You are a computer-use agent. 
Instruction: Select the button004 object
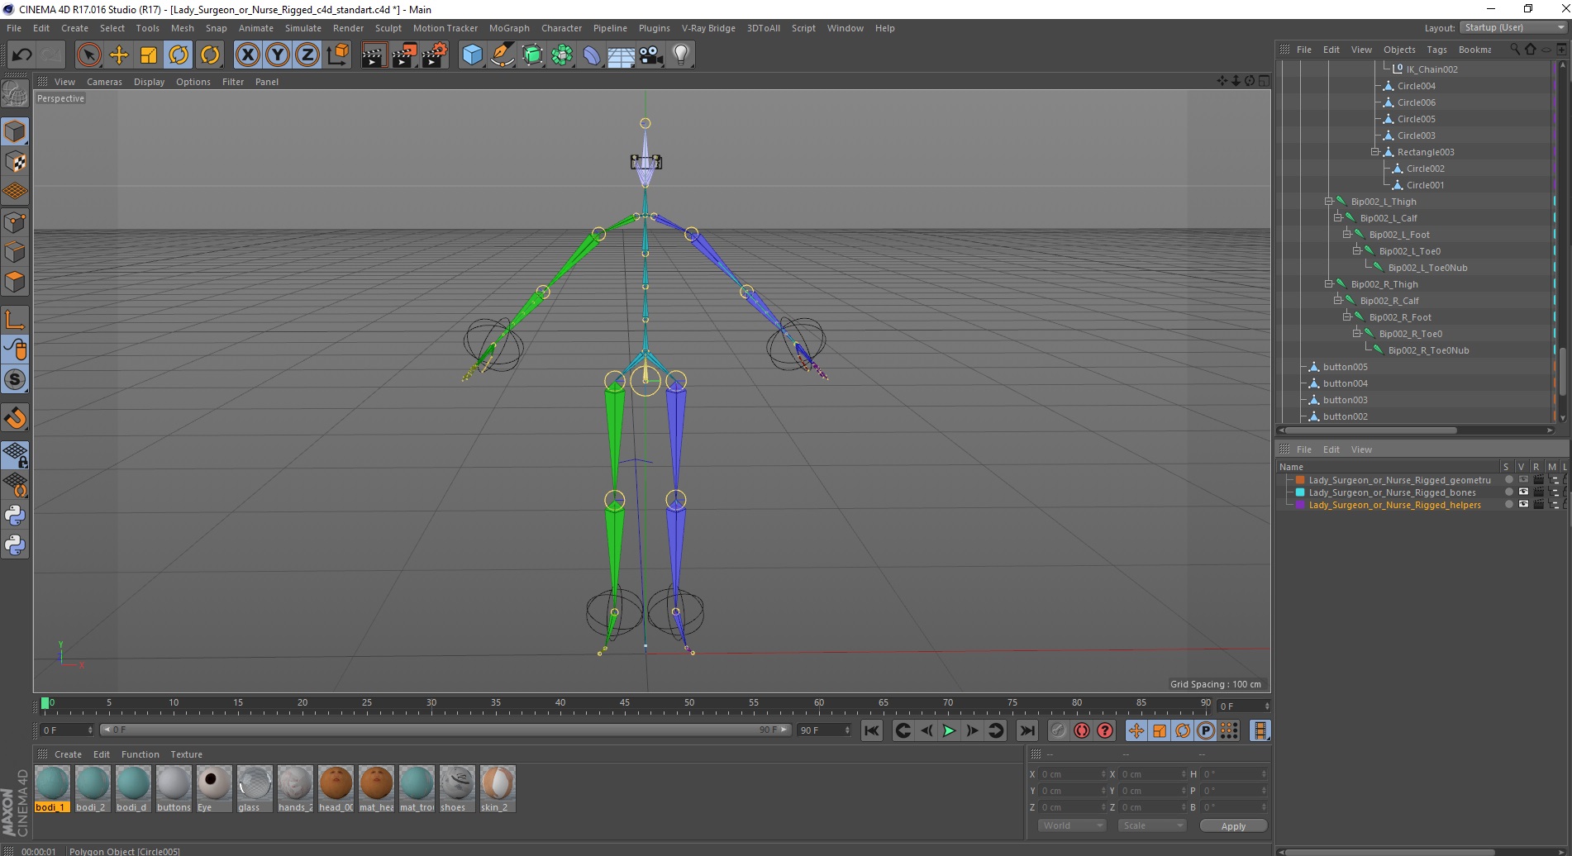click(1345, 383)
